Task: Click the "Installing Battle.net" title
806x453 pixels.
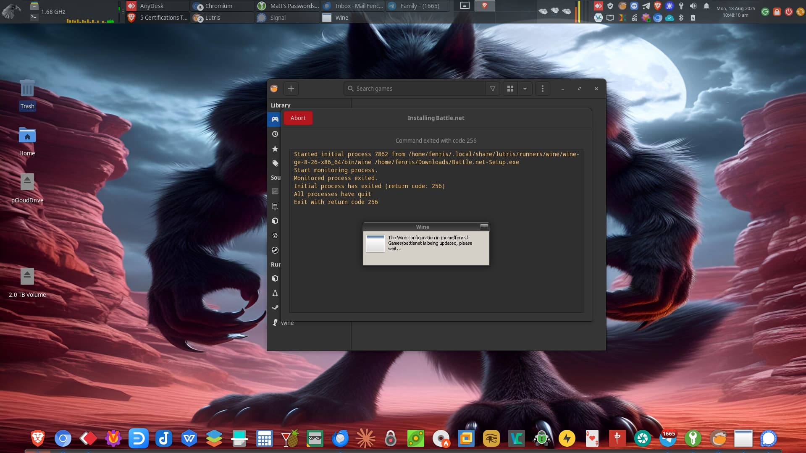Action: pyautogui.click(x=436, y=118)
